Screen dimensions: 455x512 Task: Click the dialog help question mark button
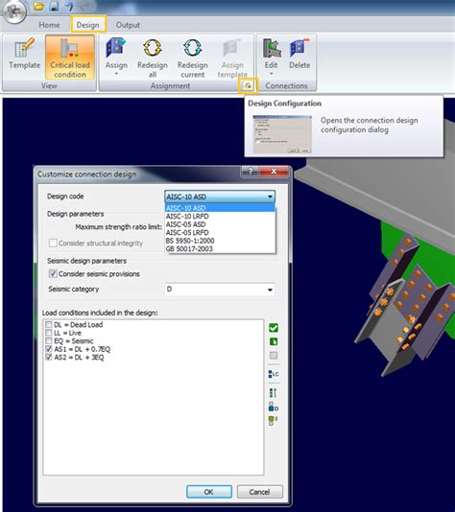pyautogui.click(x=250, y=171)
